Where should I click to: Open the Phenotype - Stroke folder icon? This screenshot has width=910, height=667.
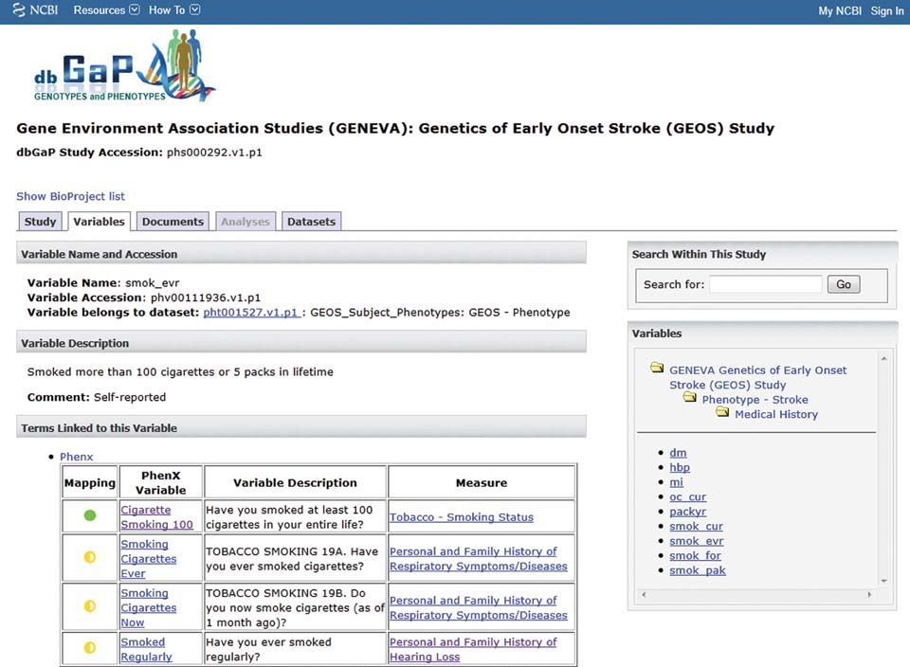click(689, 397)
